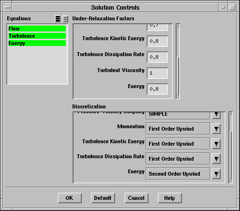Click Under-Relaxation scrollbar down arrow
This screenshot has height=211, width=240.
[178, 97]
